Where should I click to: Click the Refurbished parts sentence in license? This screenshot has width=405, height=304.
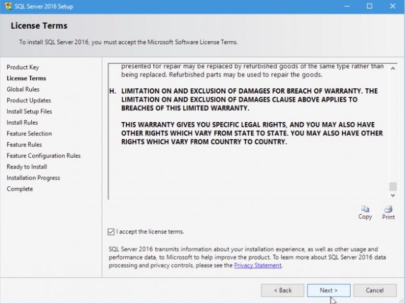click(x=245, y=75)
